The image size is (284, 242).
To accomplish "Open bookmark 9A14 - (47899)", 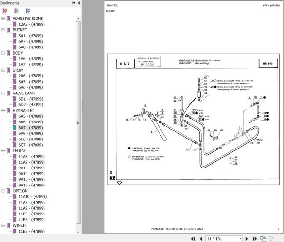I will coord(32,174).
